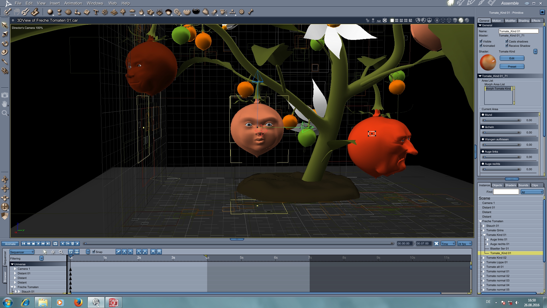Open the Animation menu
The image size is (547, 308).
pyautogui.click(x=73, y=3)
